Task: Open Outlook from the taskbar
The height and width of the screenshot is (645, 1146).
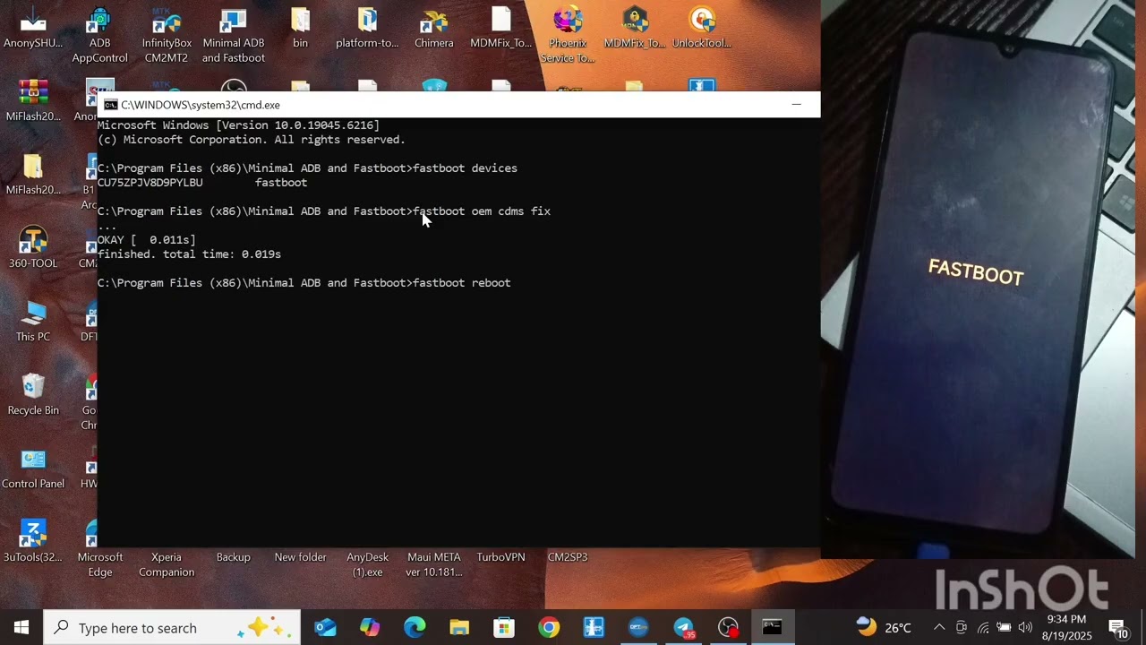Action: (x=325, y=627)
